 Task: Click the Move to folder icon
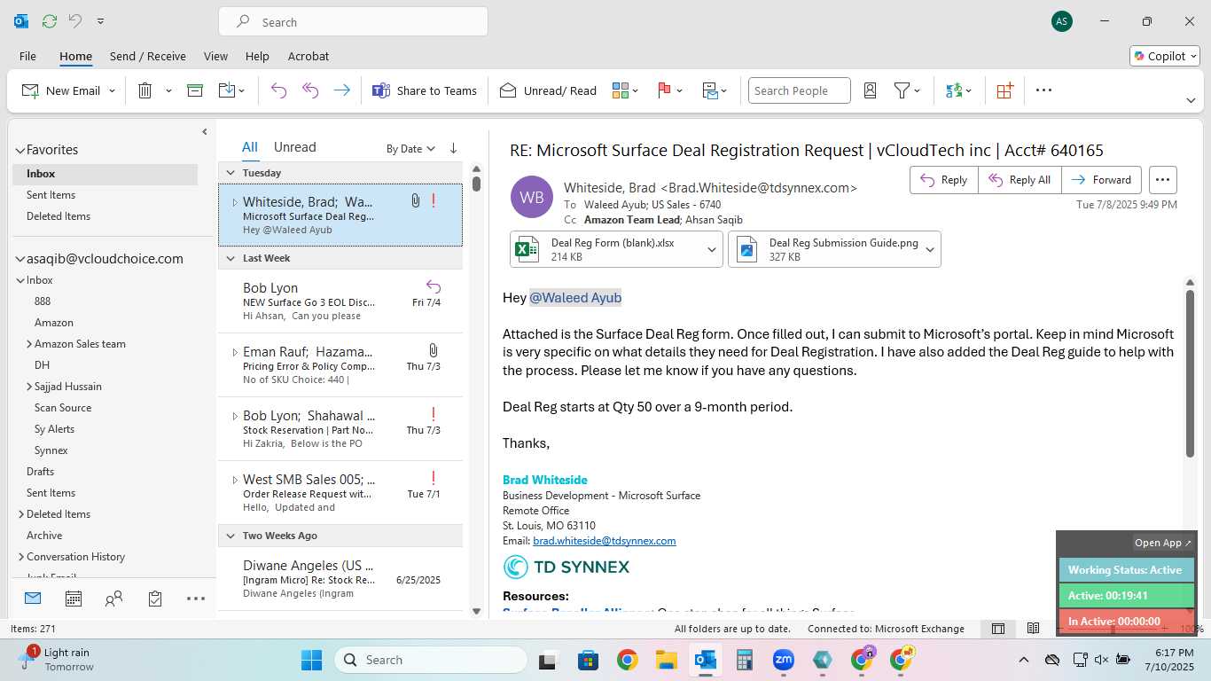pos(227,90)
